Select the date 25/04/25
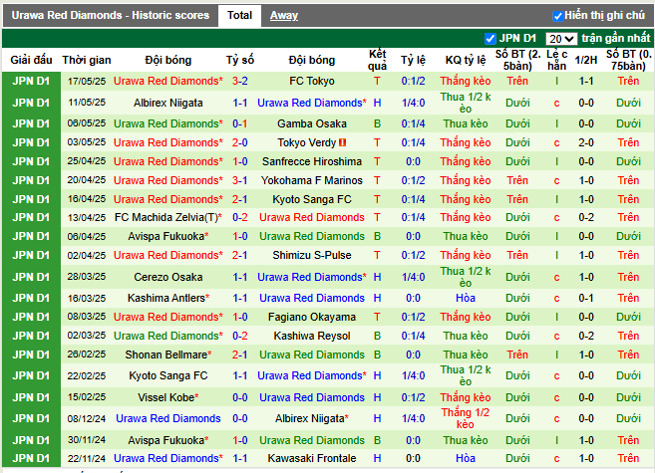 87,161
